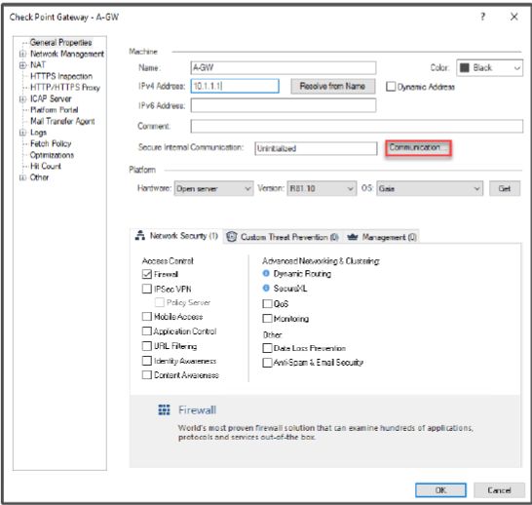This screenshot has height=505, width=532.
Task: Enable Anti-Spam & Email Security checkbox
Action: (267, 363)
